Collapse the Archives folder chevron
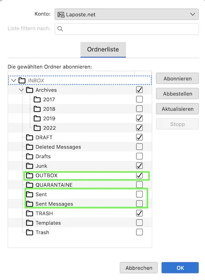This screenshot has height=280, width=205. pos(21,90)
